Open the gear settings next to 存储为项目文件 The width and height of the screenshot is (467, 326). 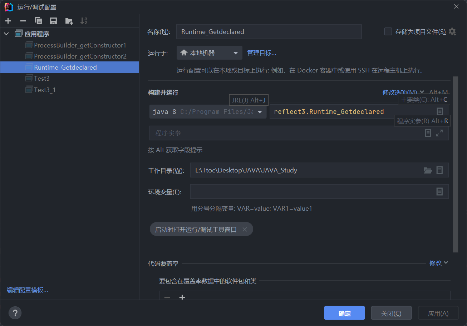pos(452,32)
